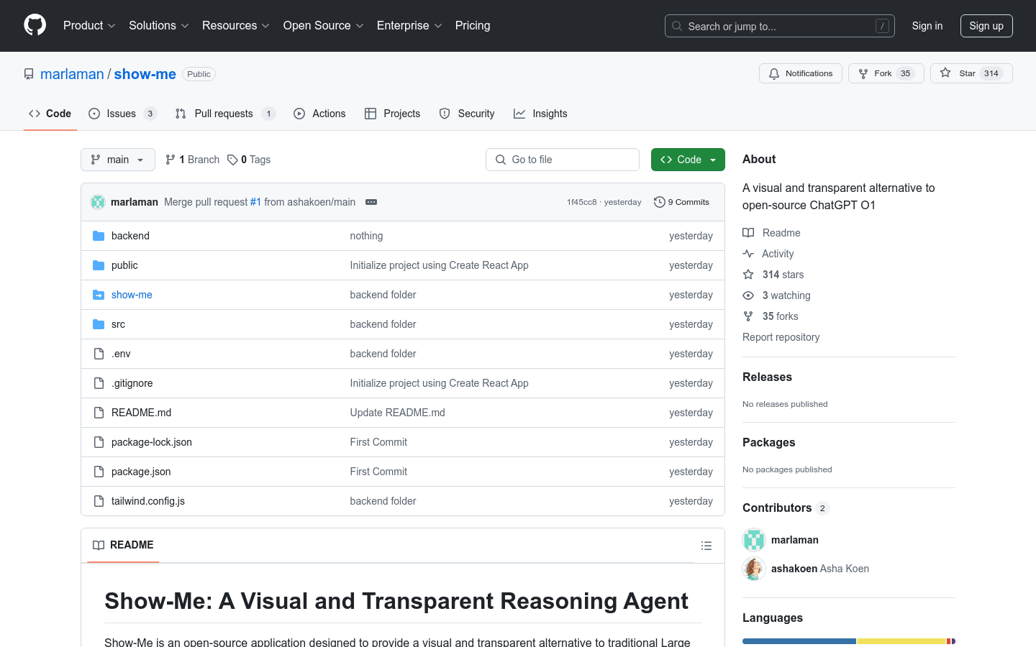1036x647 pixels.
Task: Click the commit message ellipsis icon
Action: tap(371, 202)
